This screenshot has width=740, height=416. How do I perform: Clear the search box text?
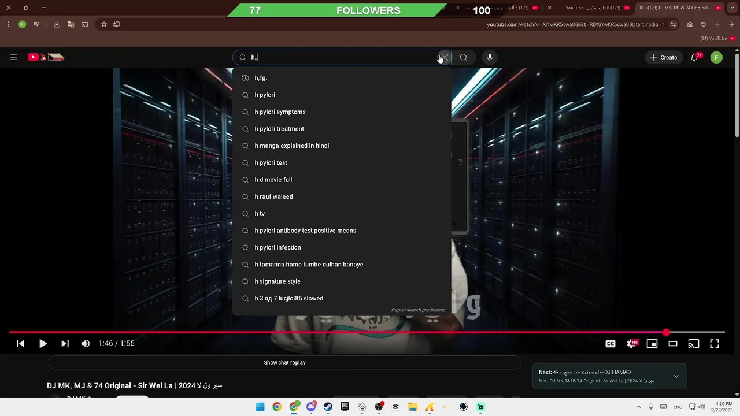tap(443, 57)
